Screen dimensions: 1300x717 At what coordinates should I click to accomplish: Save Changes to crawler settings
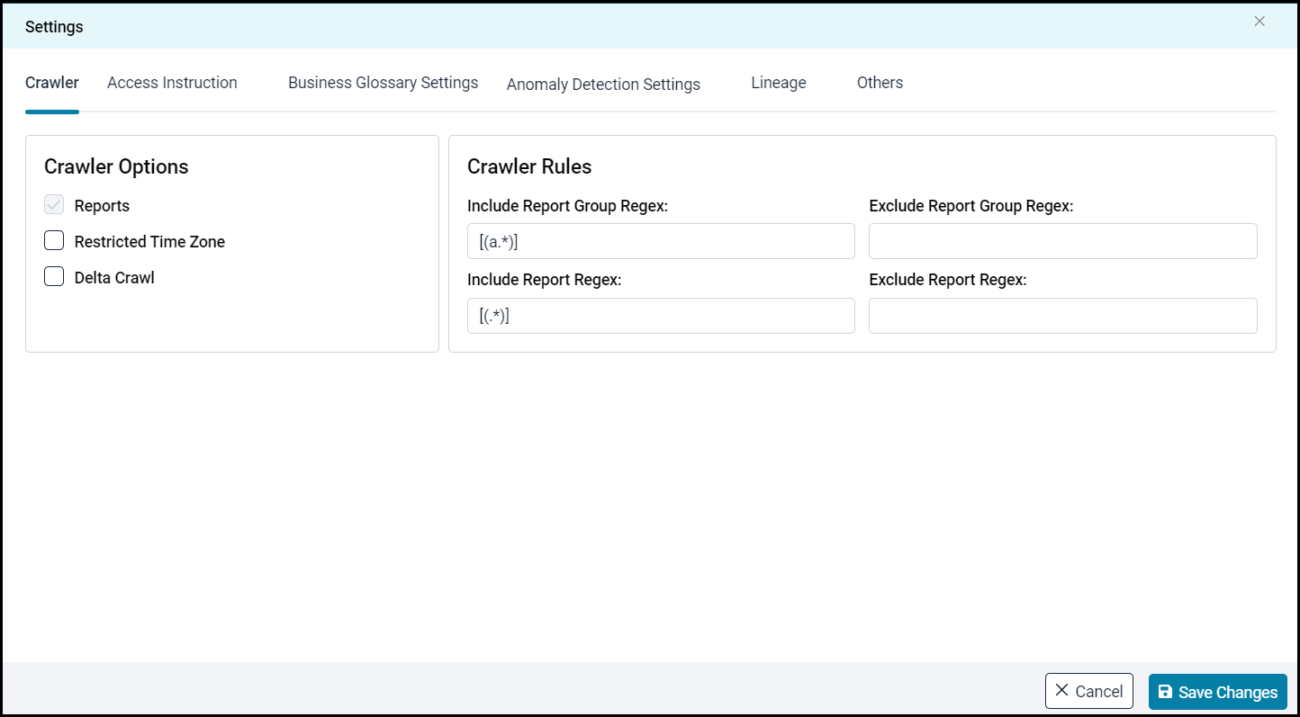1218,692
